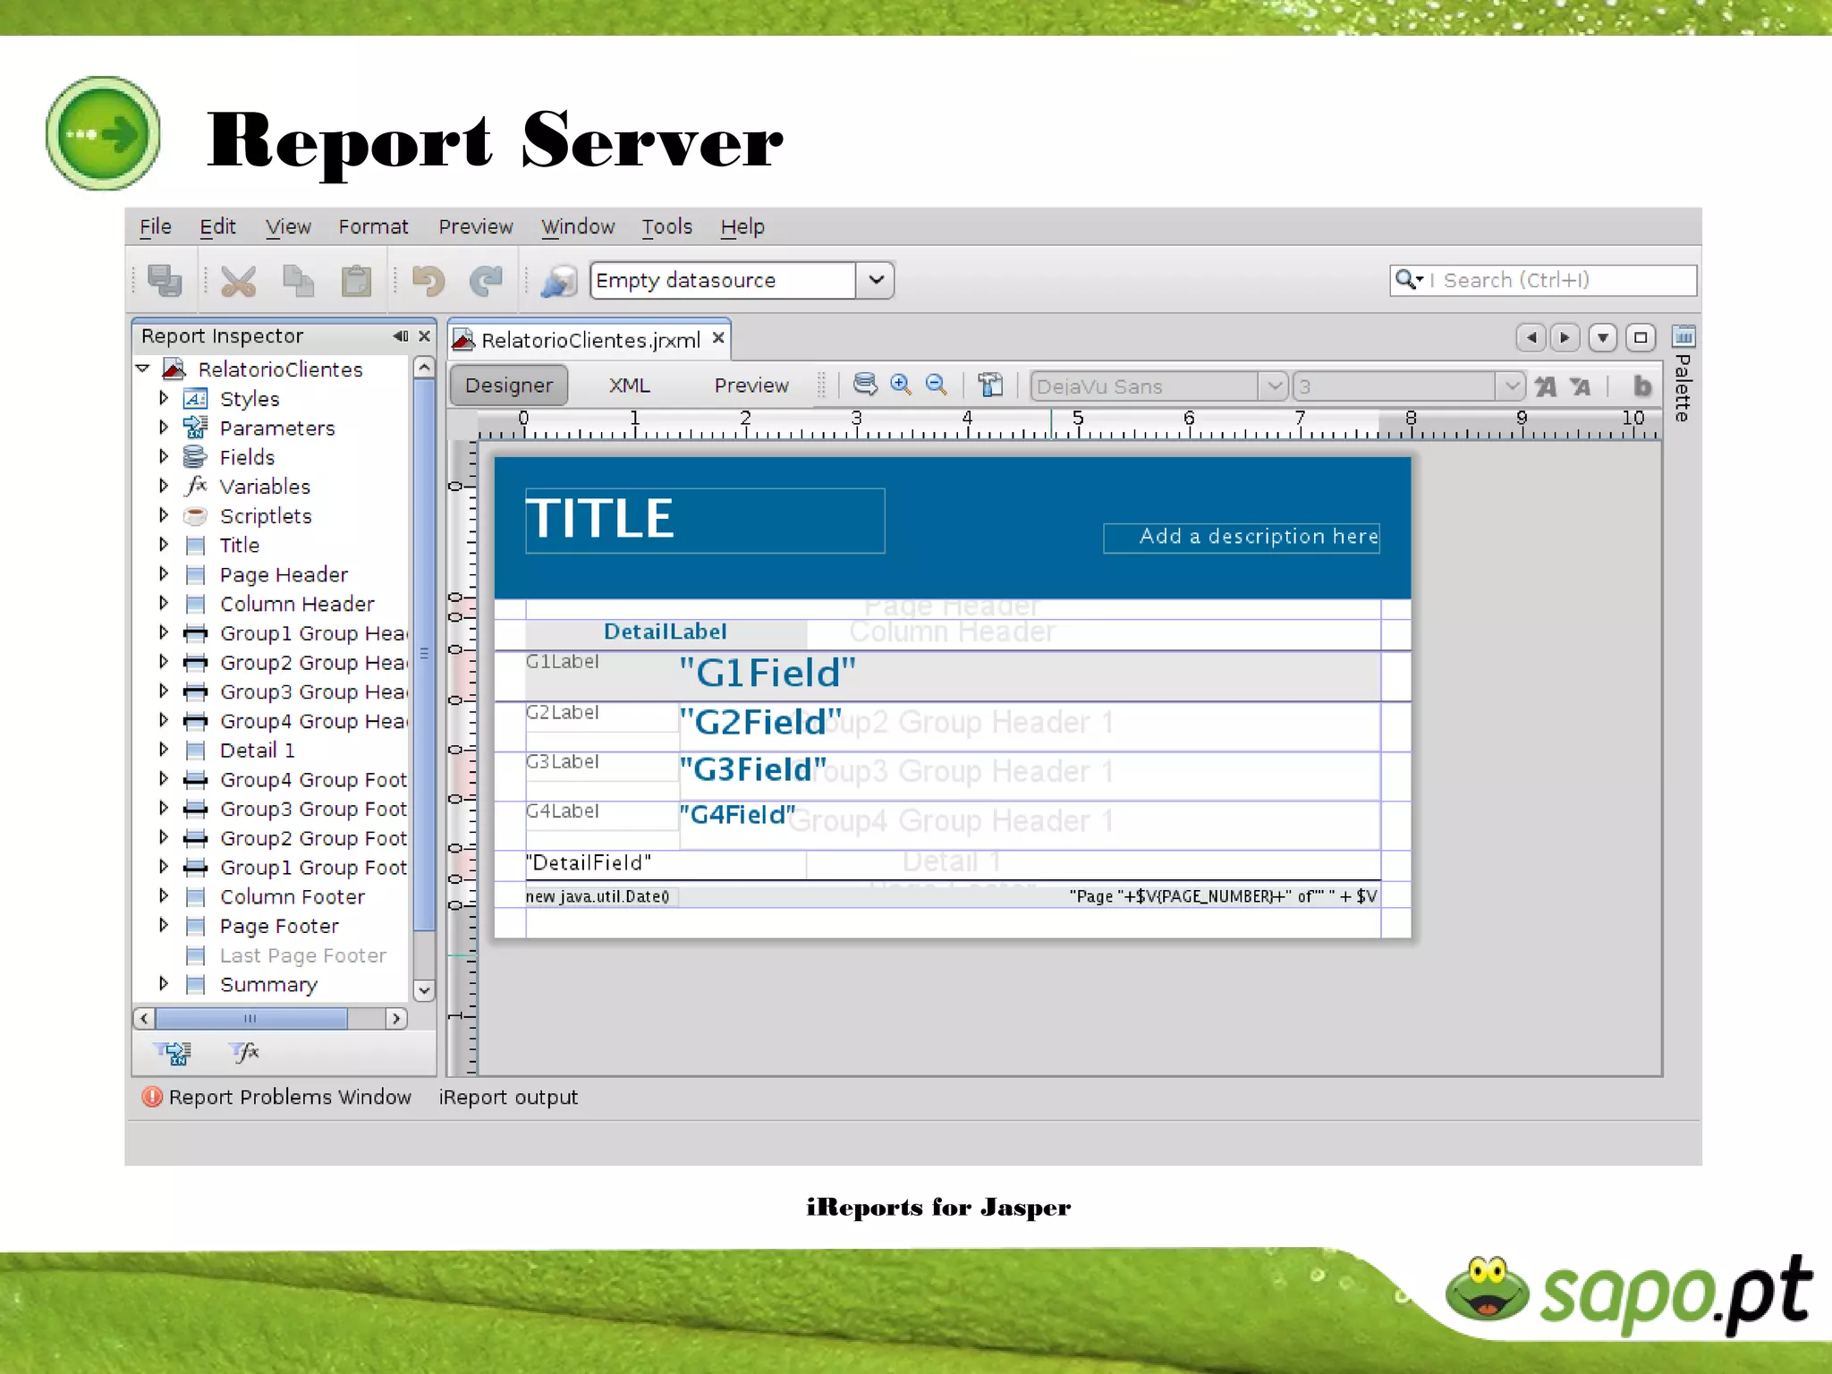Viewport: 1832px width, 1374px height.
Task: Collapse the RelatorioClientes root node
Action: (x=143, y=369)
